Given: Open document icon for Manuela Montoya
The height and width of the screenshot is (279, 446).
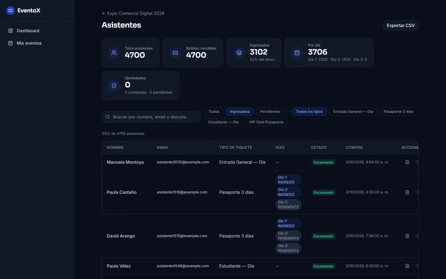Looking at the screenshot, I should pyautogui.click(x=407, y=162).
